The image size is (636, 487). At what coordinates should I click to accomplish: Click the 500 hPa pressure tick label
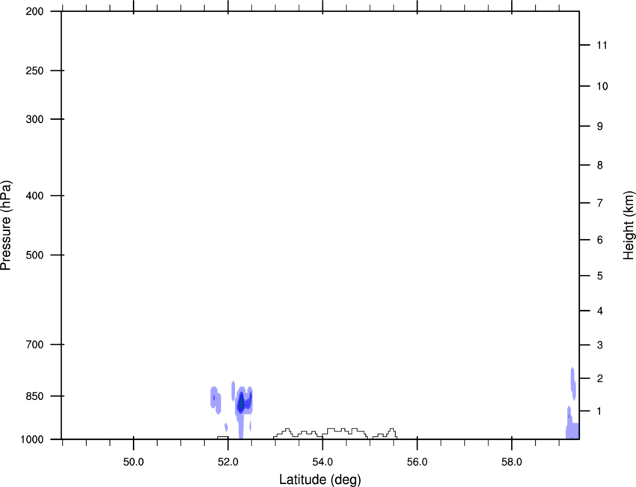[34, 255]
